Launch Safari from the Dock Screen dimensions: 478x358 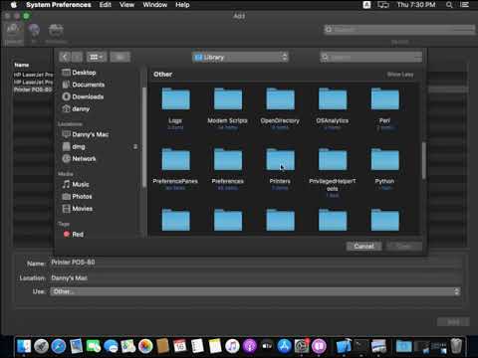59,346
